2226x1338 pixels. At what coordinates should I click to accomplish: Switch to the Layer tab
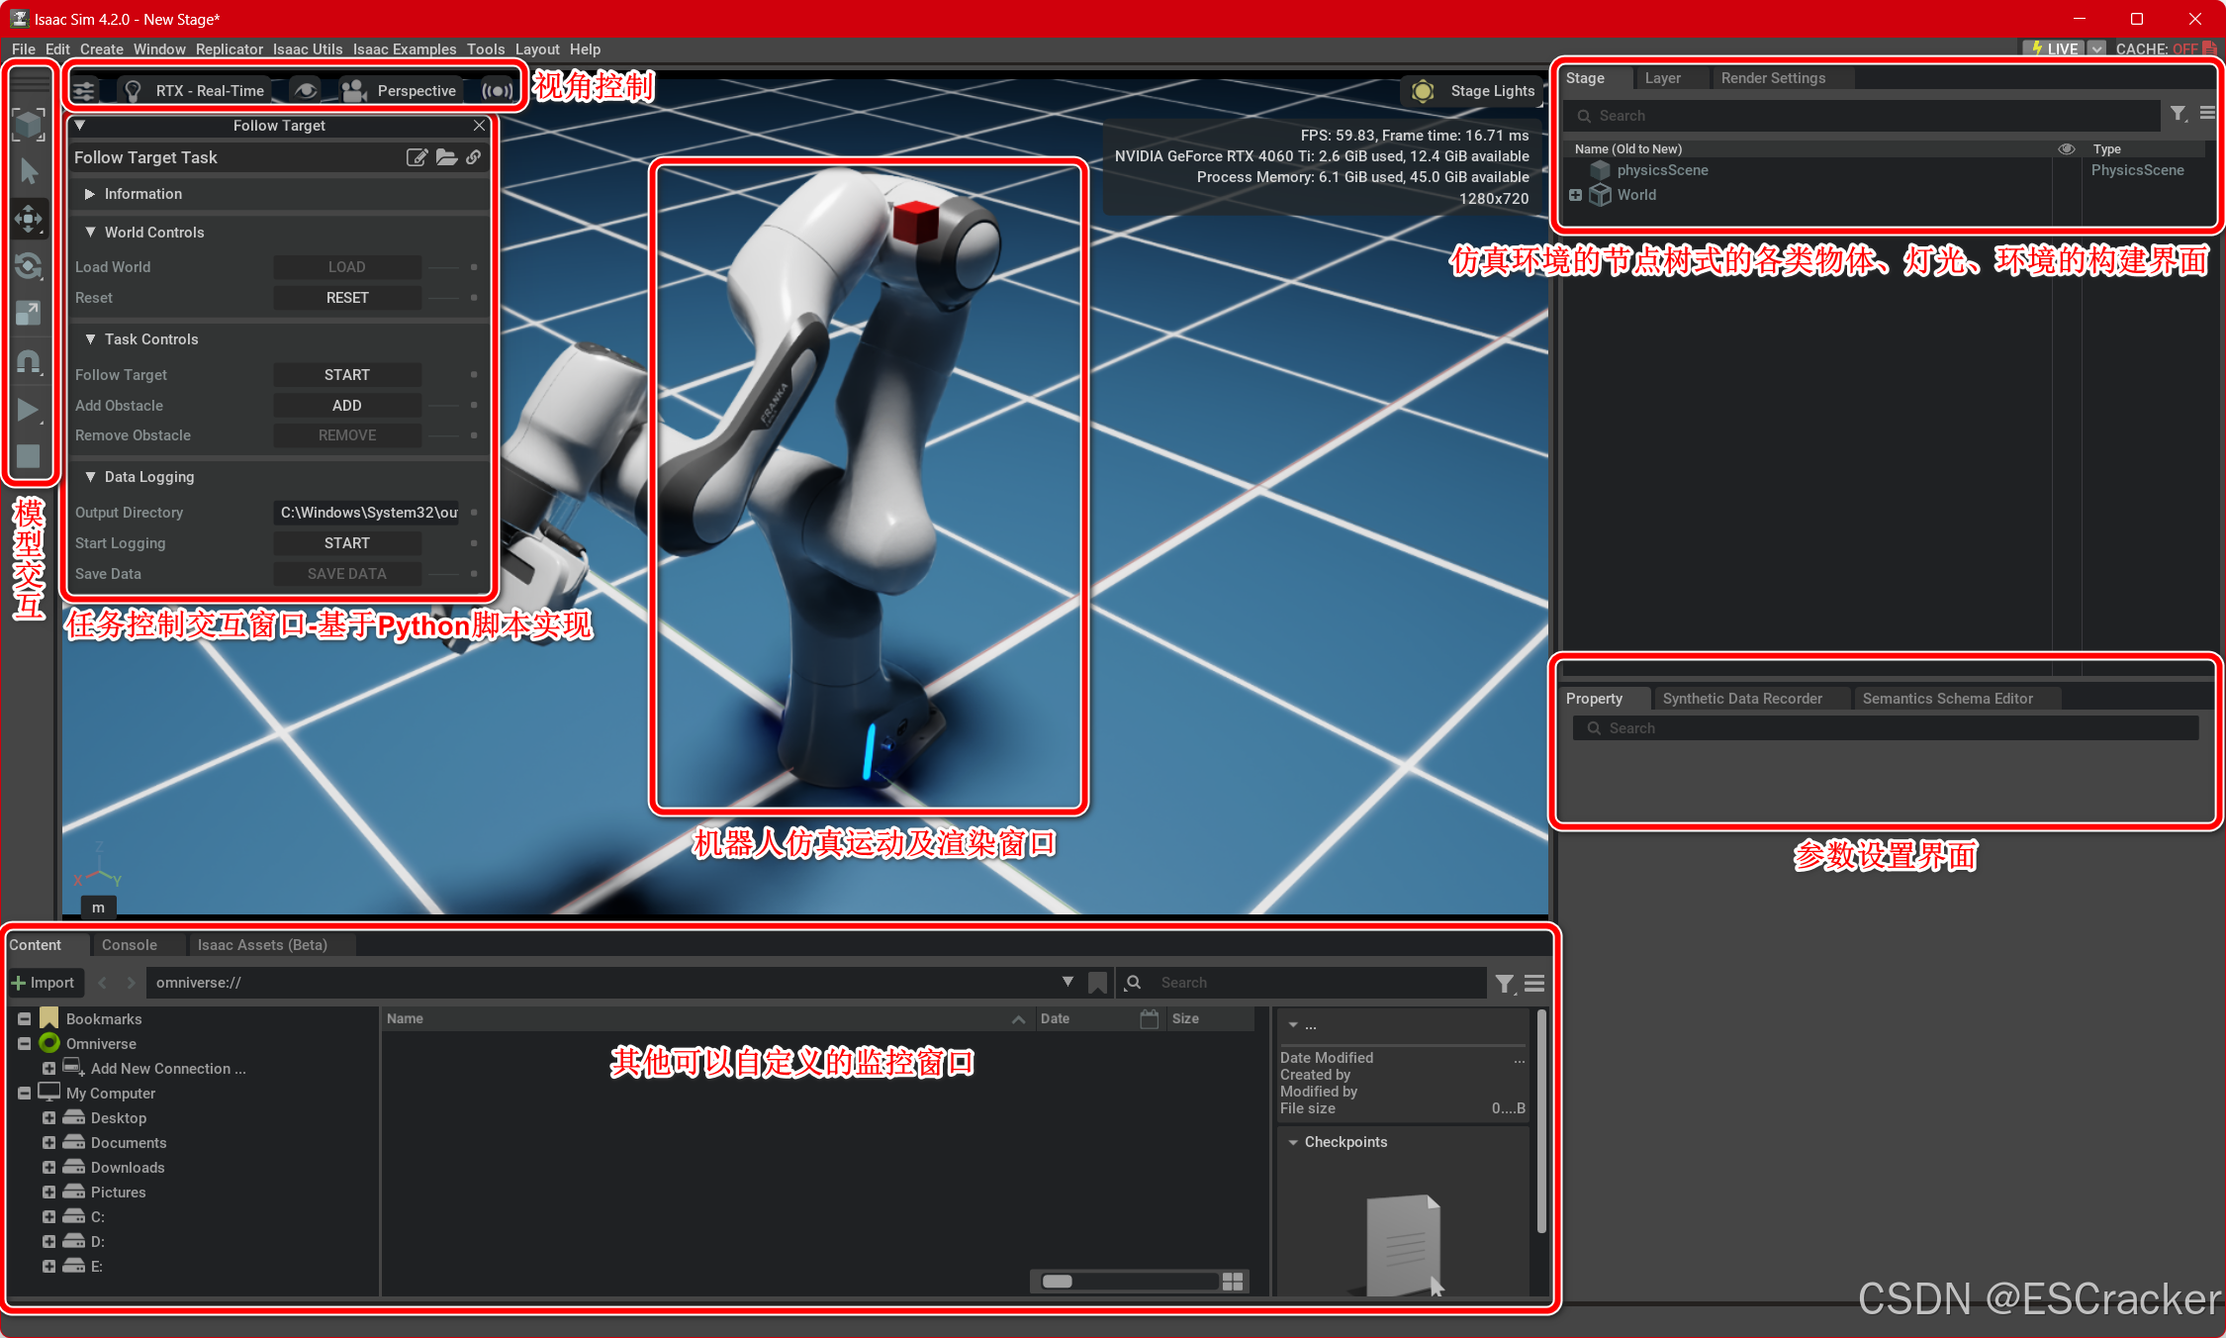click(x=1662, y=78)
